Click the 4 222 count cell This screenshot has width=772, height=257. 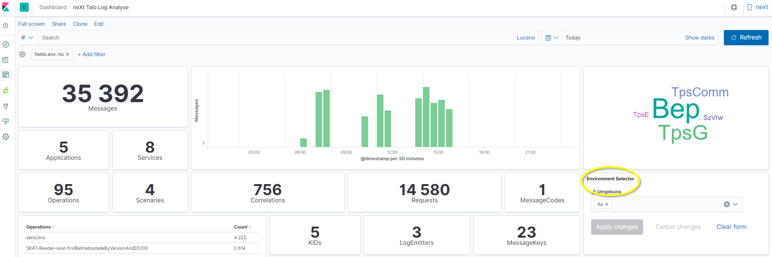[x=240, y=238]
